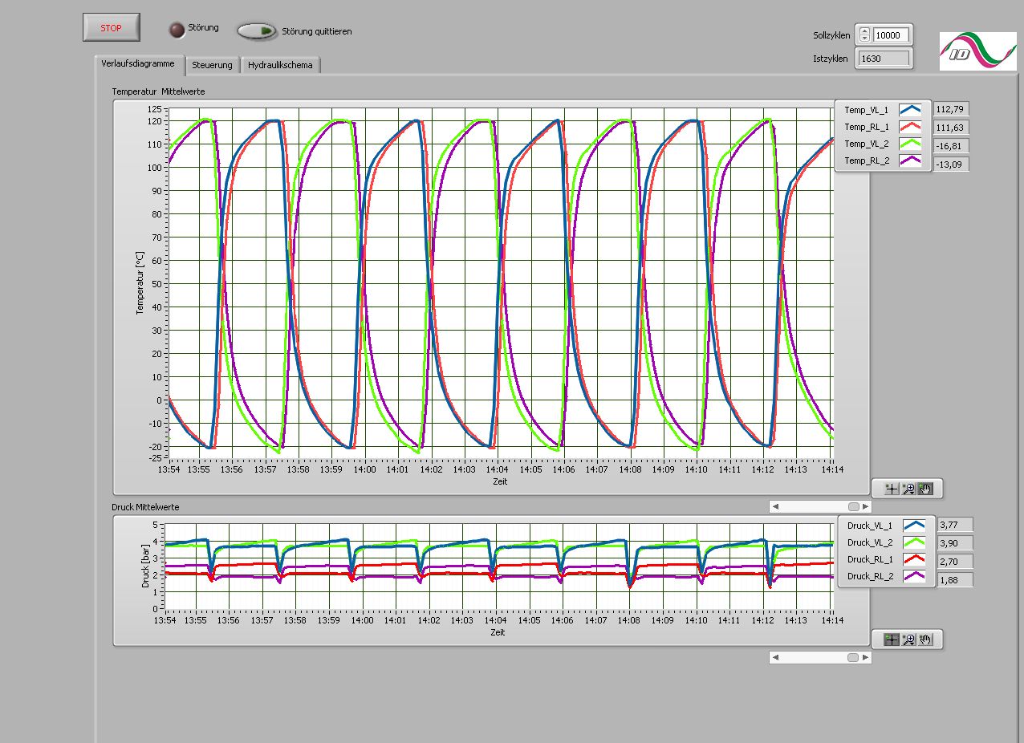The height and width of the screenshot is (743, 1024).
Task: Open the Hydraulikschema tab
Action: click(281, 65)
